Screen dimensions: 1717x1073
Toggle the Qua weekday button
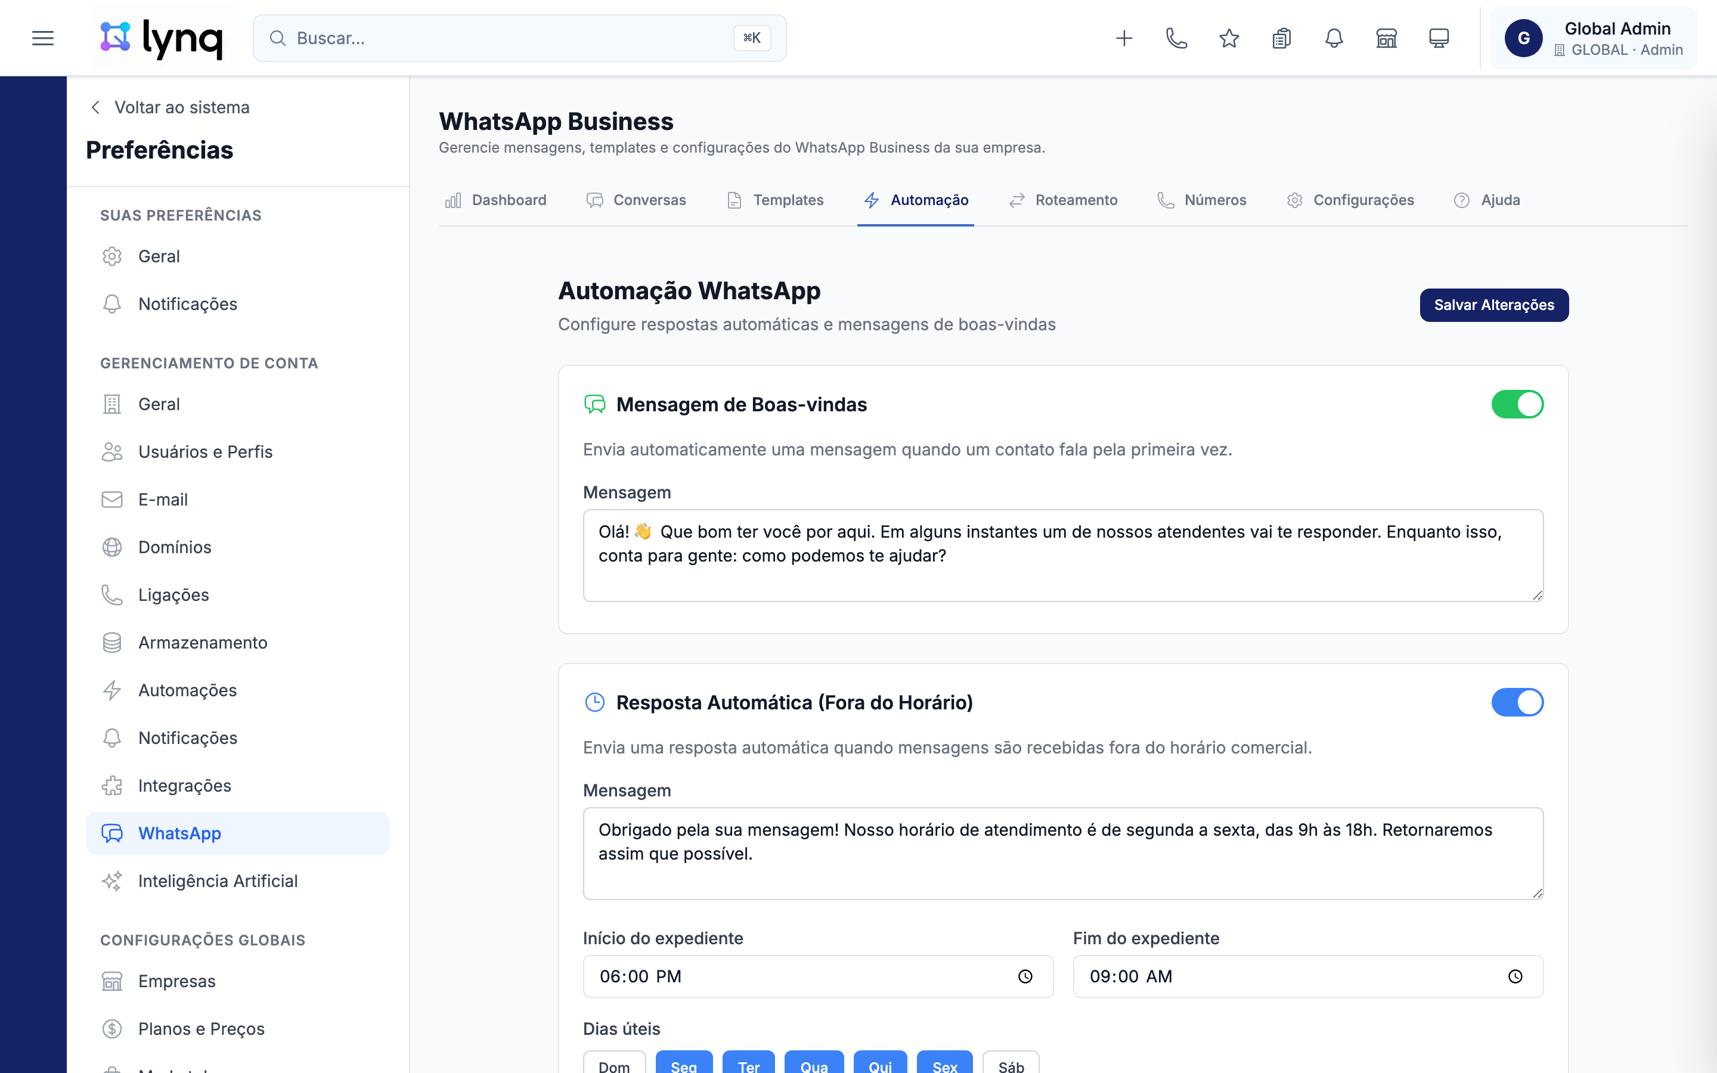click(814, 1062)
